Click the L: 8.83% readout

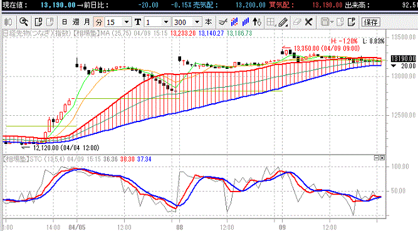tap(374, 41)
